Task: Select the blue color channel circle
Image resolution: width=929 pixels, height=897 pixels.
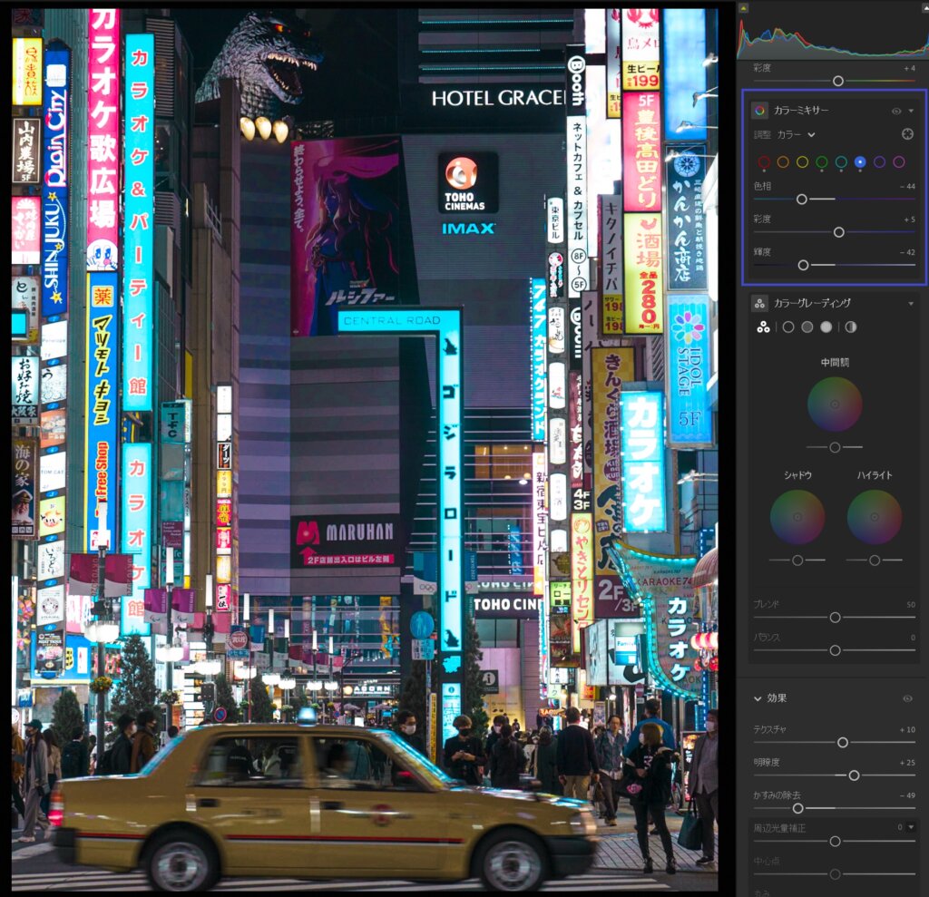Action: pos(860,162)
